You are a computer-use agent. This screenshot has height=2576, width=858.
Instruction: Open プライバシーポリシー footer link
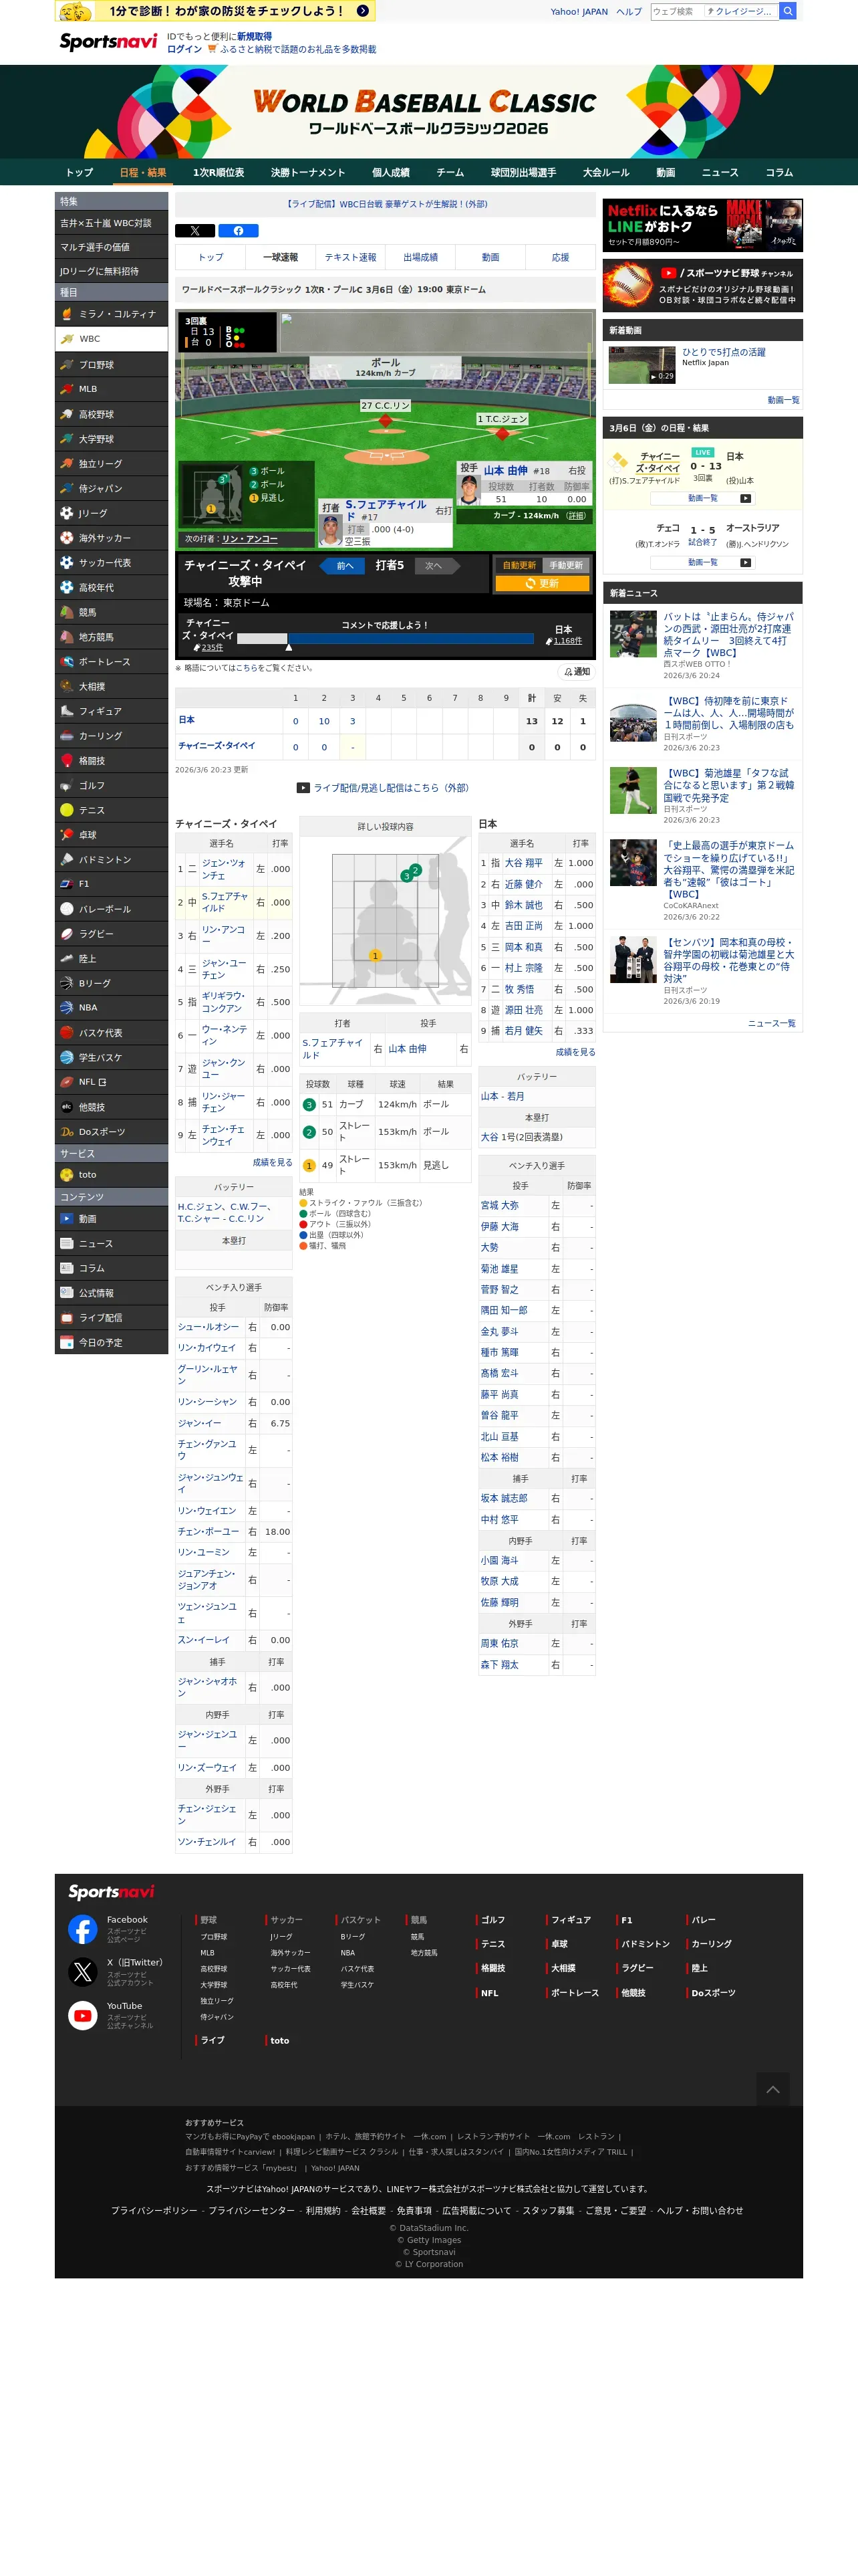(154, 2210)
